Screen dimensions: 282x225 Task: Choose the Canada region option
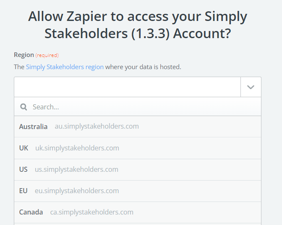[31, 212]
